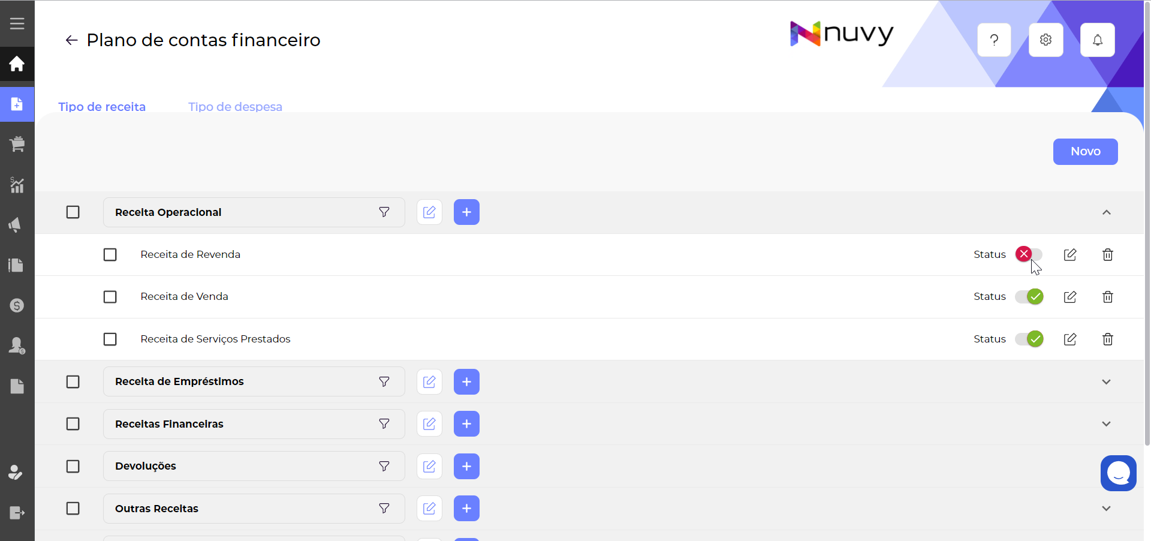Click the Novo button
This screenshot has height=541, width=1151.
click(x=1085, y=152)
